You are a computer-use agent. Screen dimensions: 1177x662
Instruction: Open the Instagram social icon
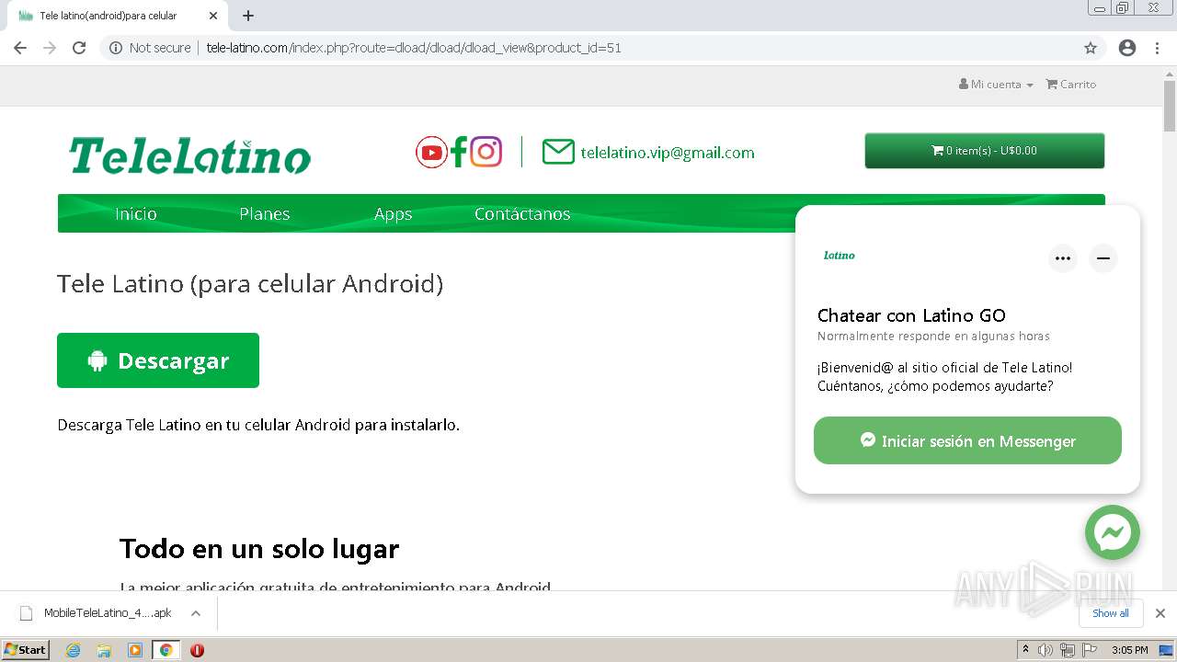point(486,152)
